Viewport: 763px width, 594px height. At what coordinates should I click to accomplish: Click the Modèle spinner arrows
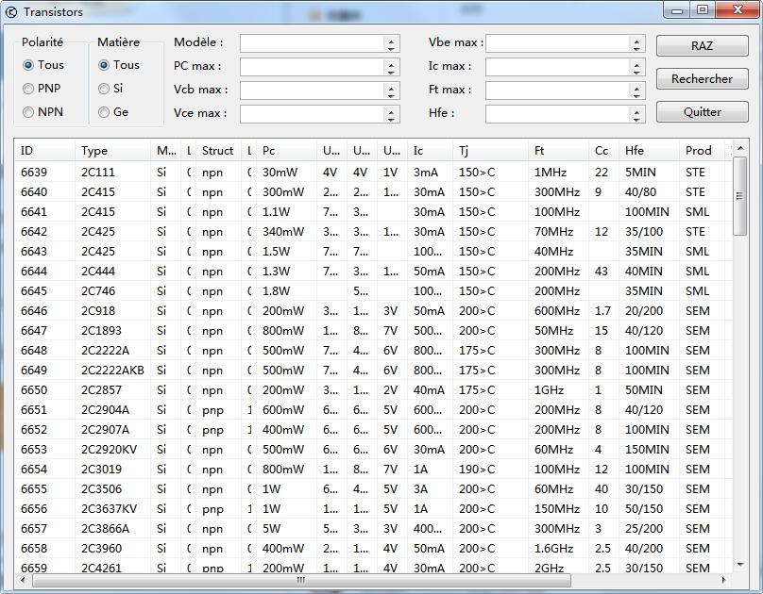coord(392,43)
